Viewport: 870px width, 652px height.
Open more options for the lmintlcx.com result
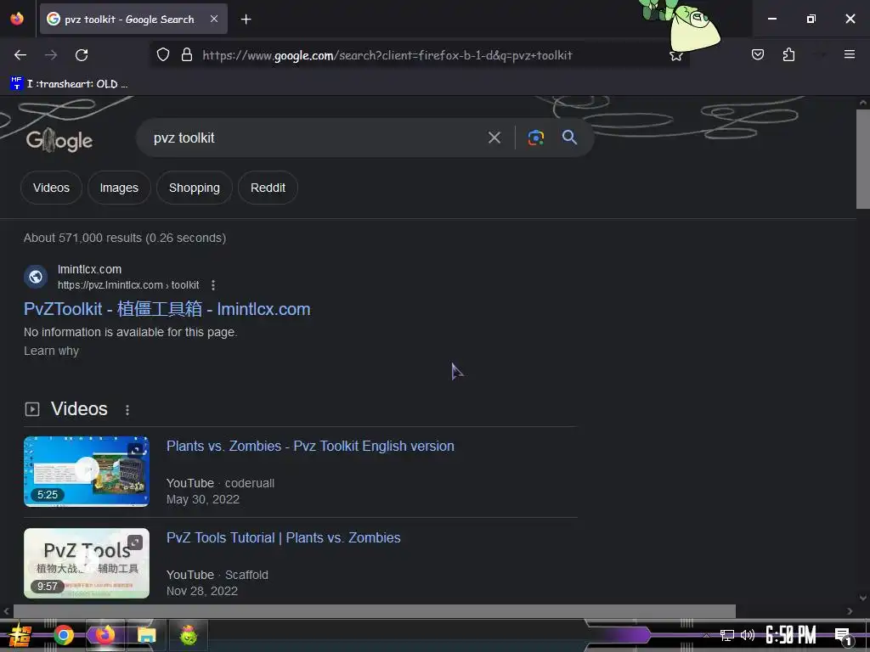coord(213,285)
